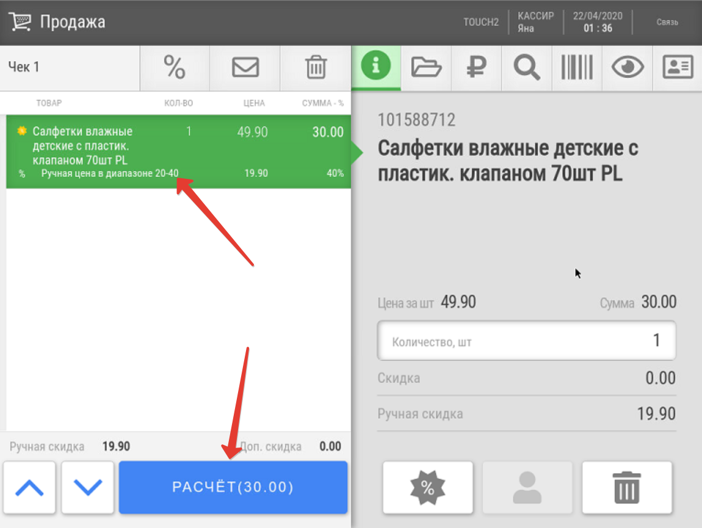Open the percent discount button for the receipt

tap(175, 68)
